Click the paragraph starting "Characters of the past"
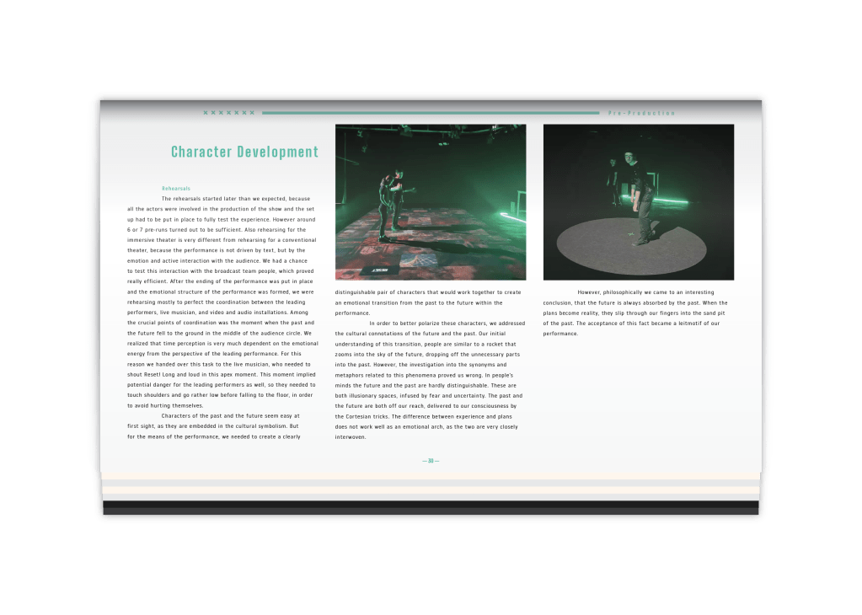The height and width of the screenshot is (615, 862). point(215,426)
